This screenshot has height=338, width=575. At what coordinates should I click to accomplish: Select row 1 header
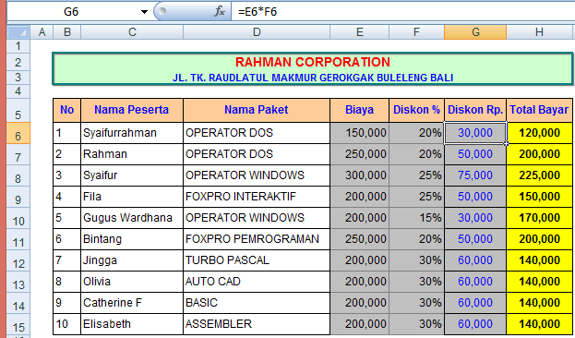click(x=18, y=46)
